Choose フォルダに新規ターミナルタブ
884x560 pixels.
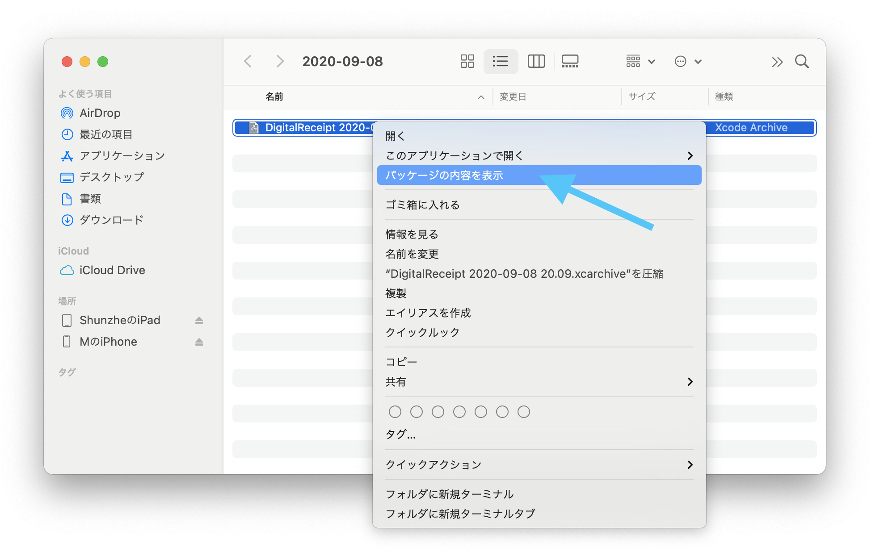coord(539,514)
